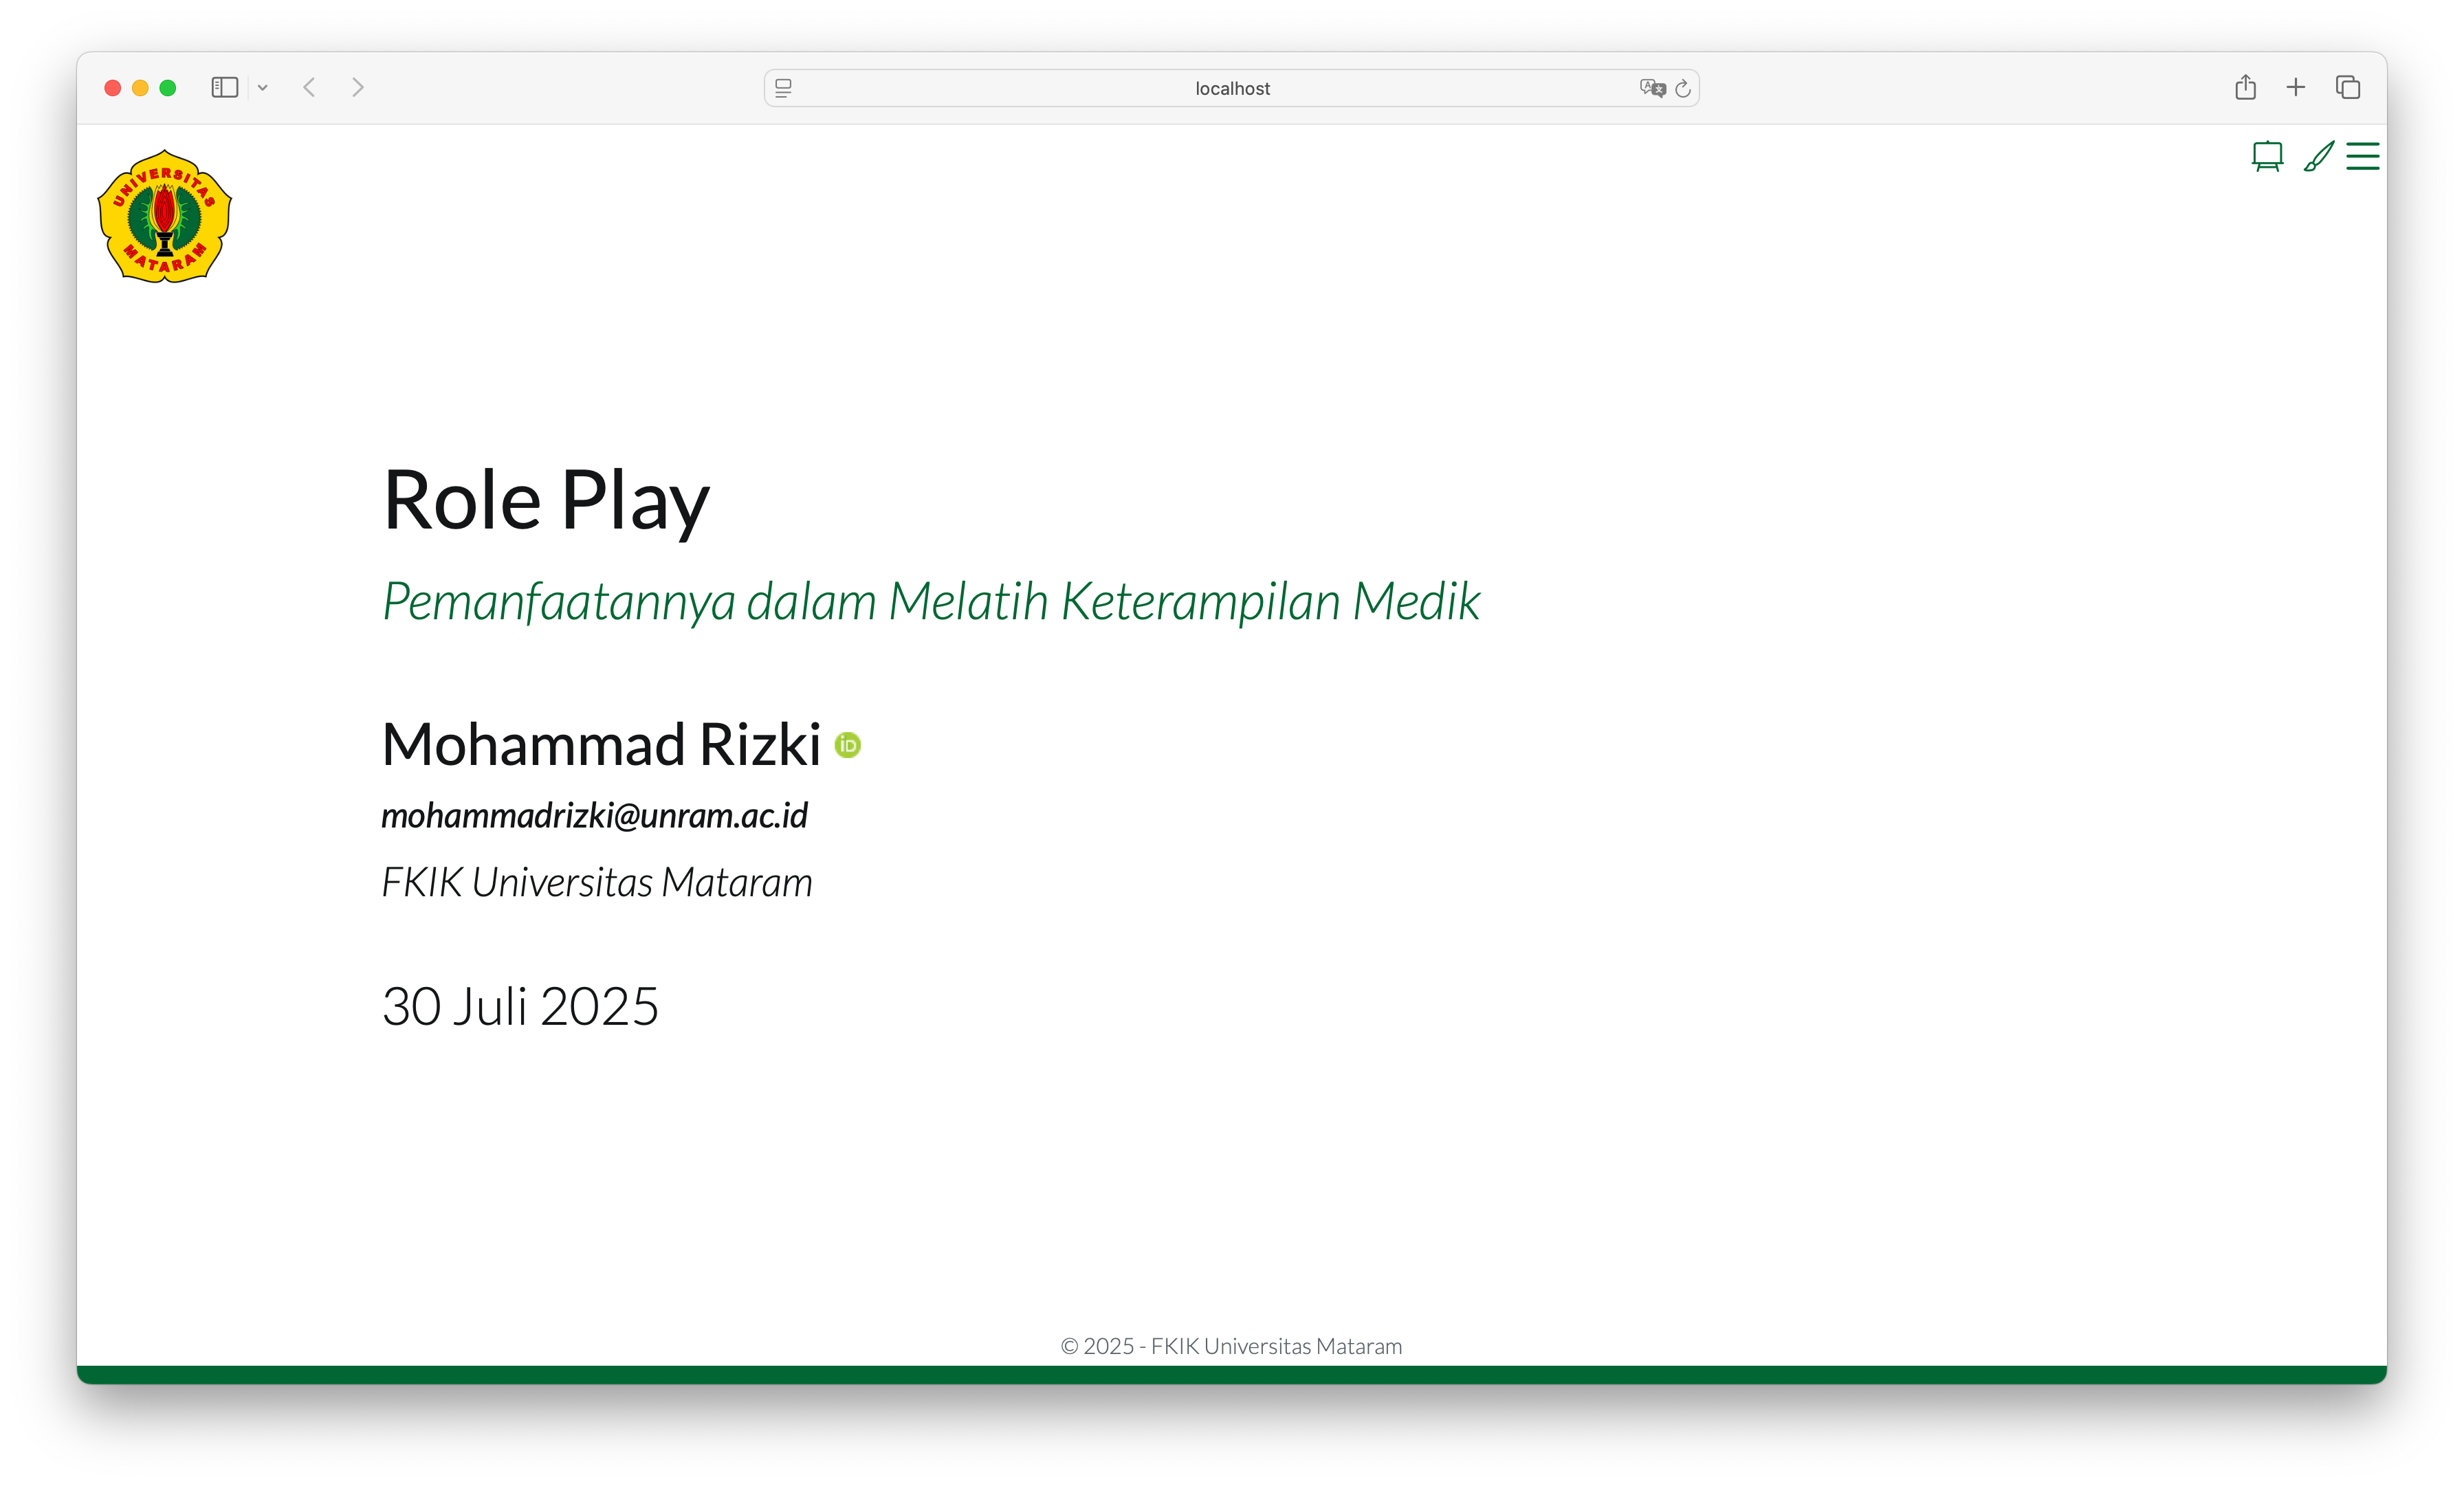2464x1486 pixels.
Task: Click the Universitas Mataram logo
Action: click(x=164, y=217)
